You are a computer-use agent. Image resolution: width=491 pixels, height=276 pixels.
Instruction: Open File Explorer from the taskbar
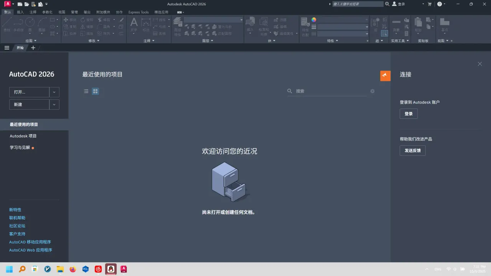[x=60, y=269]
